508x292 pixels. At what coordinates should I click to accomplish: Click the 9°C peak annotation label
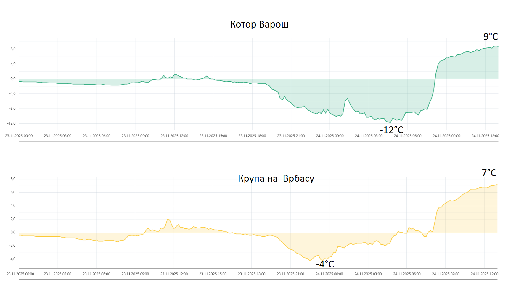coord(491,37)
